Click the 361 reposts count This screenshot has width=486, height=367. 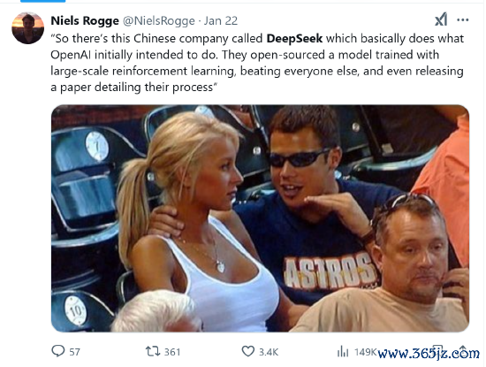172,352
